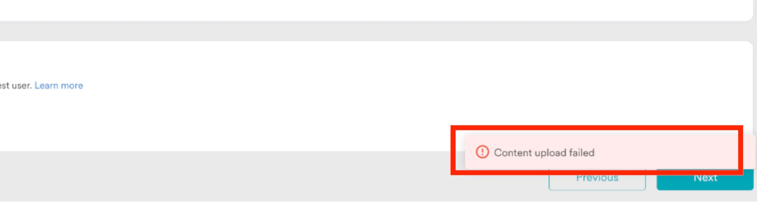This screenshot has height=211, width=757.
Task: Click empty area right of upload failed text
Action: pos(664,152)
